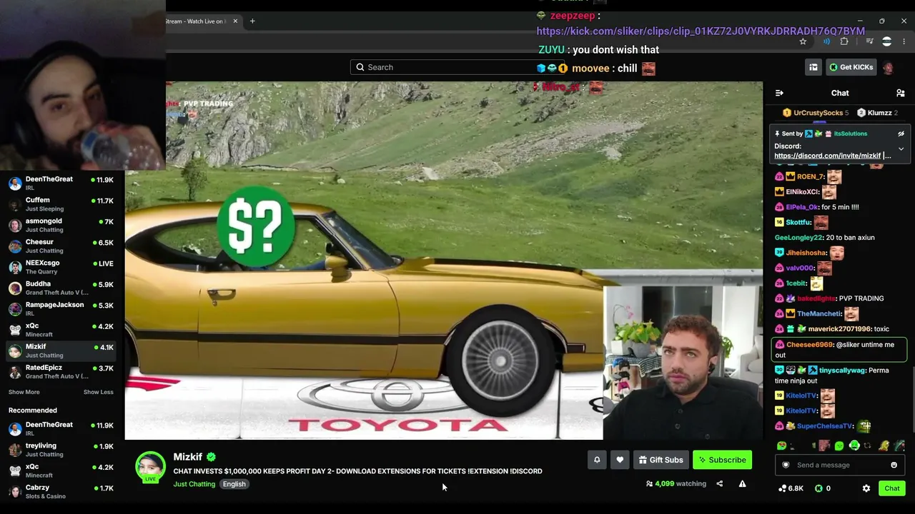The image size is (915, 514).
Task: Open the KICKs balance showing 0
Action: pos(824,488)
